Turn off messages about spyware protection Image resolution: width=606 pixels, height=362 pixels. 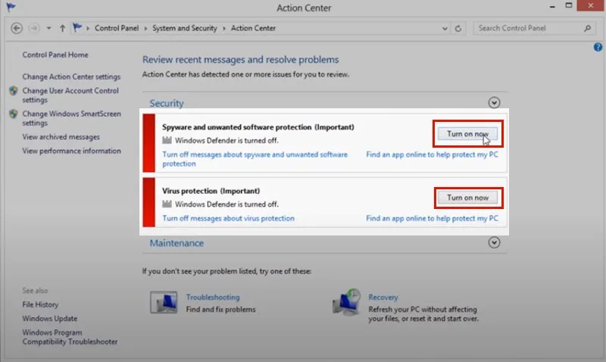point(255,159)
